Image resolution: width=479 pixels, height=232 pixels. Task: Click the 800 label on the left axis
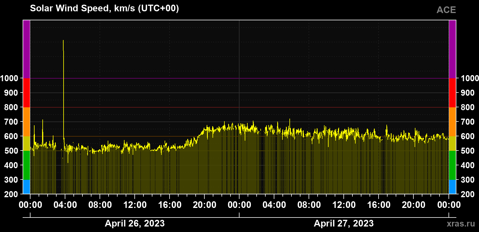11,107
